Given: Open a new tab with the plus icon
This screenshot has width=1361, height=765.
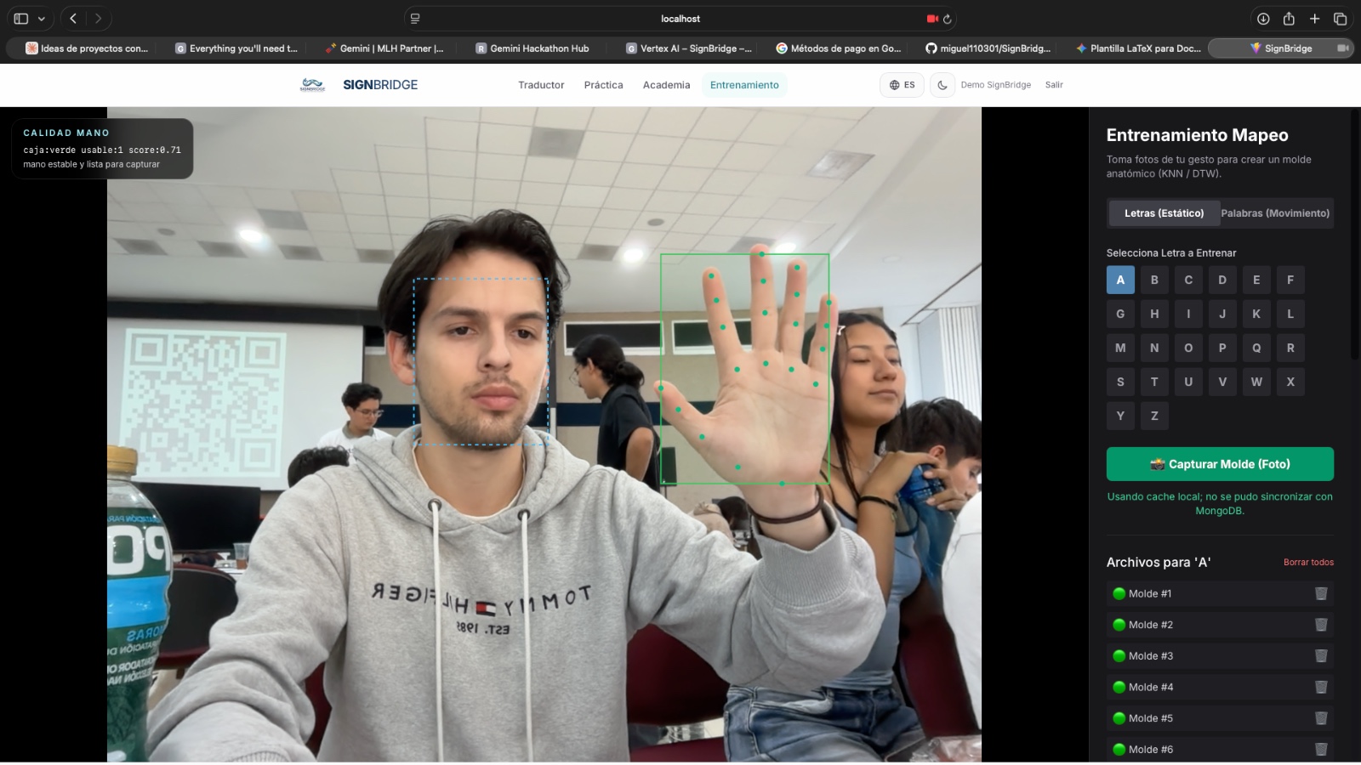Looking at the screenshot, I should 1314,19.
